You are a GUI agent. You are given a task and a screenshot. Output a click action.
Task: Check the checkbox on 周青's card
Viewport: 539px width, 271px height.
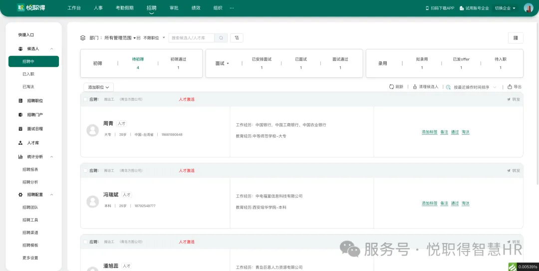(85, 99)
